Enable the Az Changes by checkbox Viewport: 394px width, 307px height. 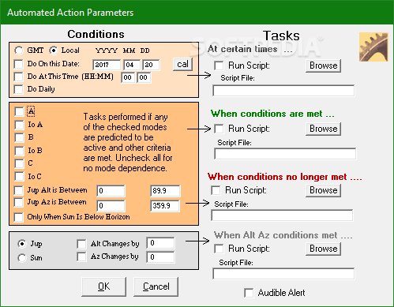(81, 256)
